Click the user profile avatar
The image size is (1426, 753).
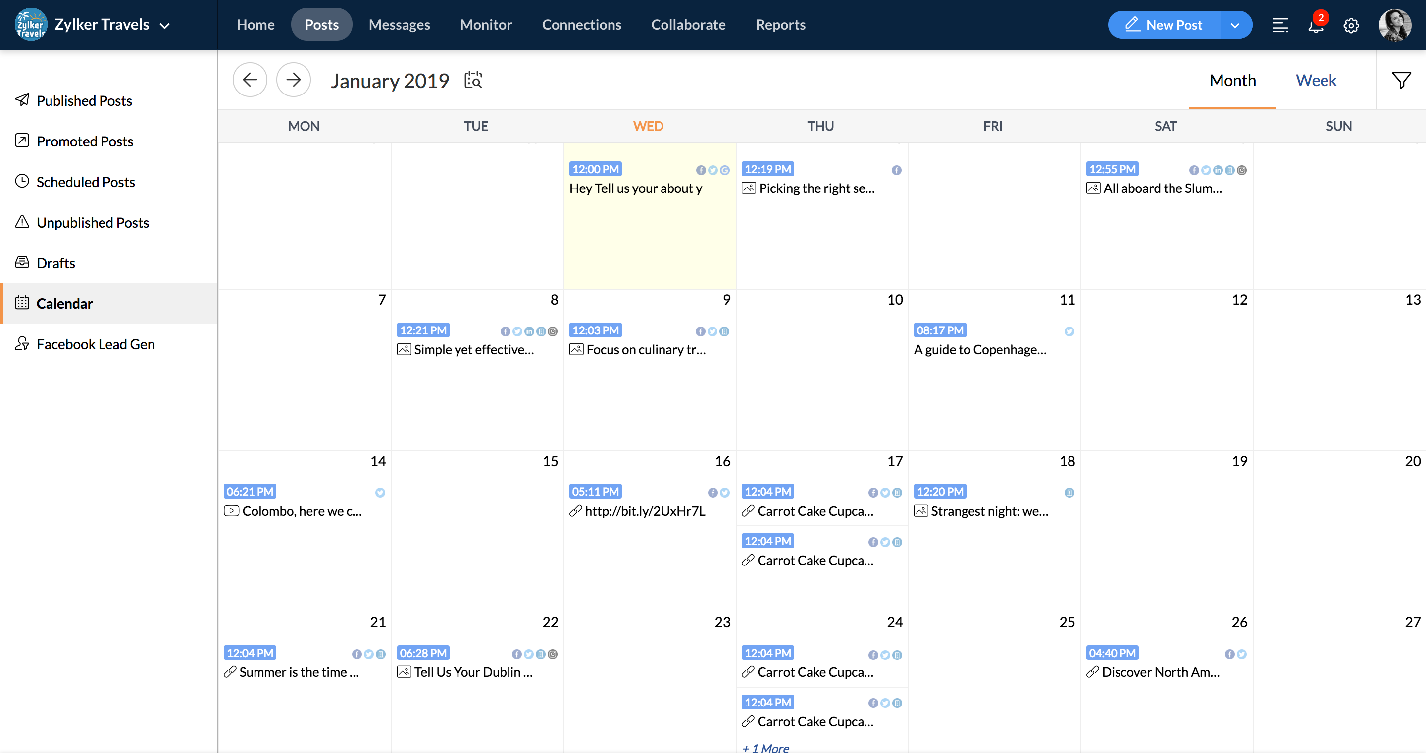pyautogui.click(x=1394, y=25)
